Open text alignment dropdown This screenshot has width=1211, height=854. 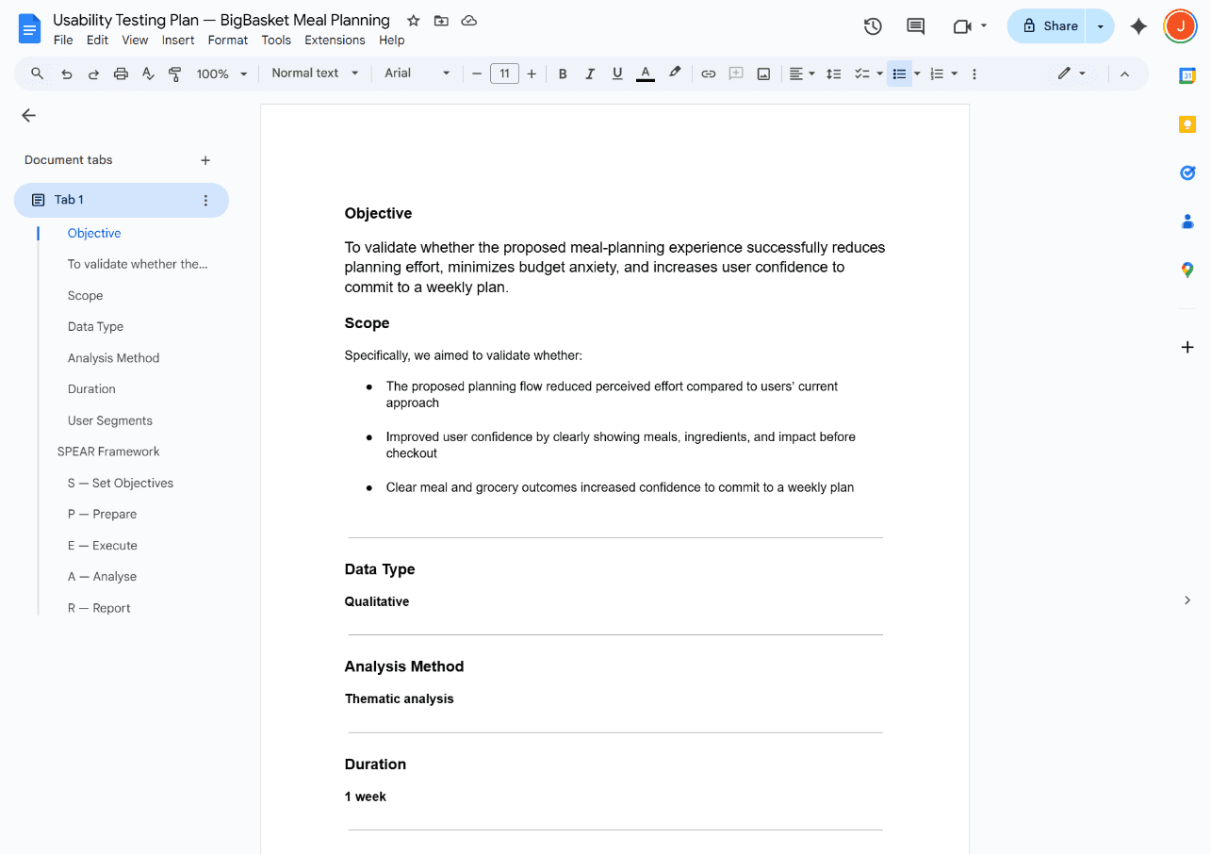(802, 74)
